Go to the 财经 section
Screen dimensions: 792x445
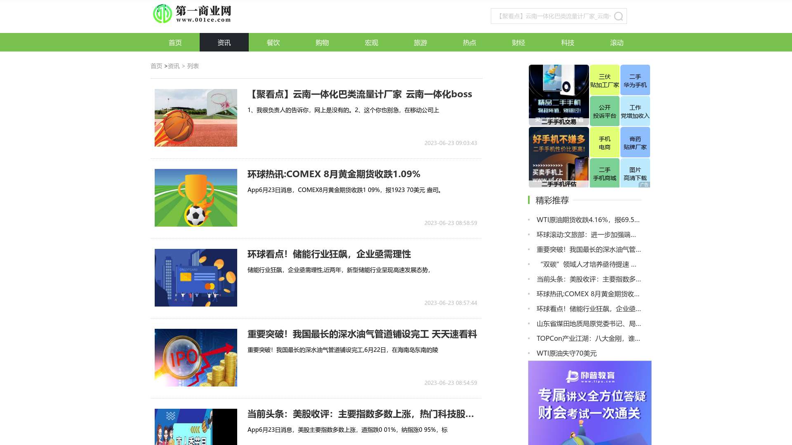pos(519,42)
